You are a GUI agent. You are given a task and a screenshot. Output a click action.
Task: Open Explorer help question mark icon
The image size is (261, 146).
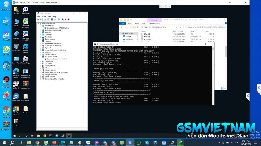click(x=226, y=23)
